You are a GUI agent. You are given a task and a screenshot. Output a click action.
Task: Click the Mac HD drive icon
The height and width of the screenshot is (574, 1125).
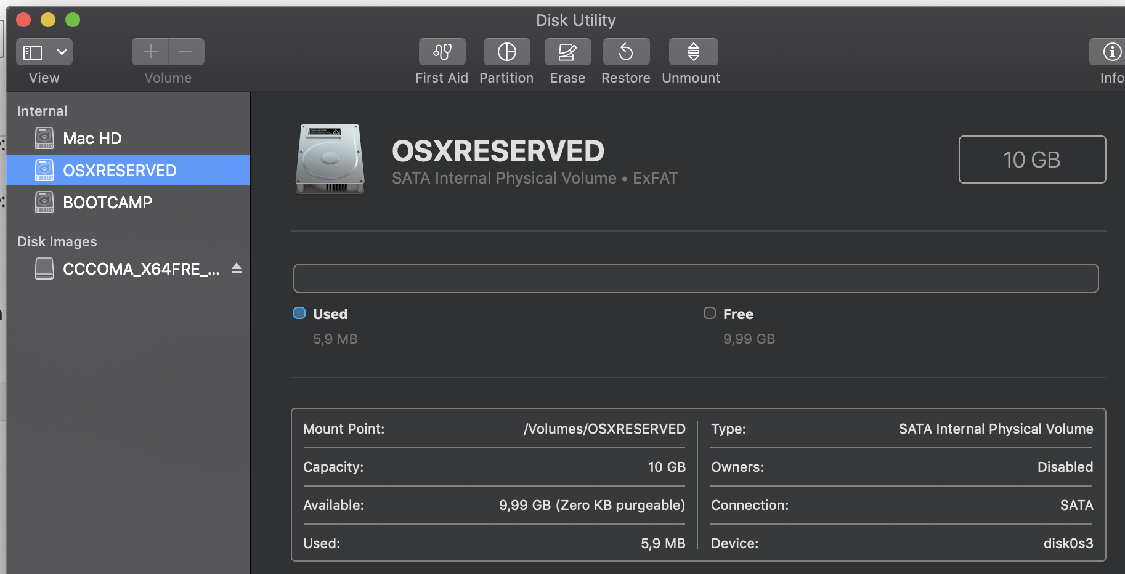pyautogui.click(x=44, y=138)
